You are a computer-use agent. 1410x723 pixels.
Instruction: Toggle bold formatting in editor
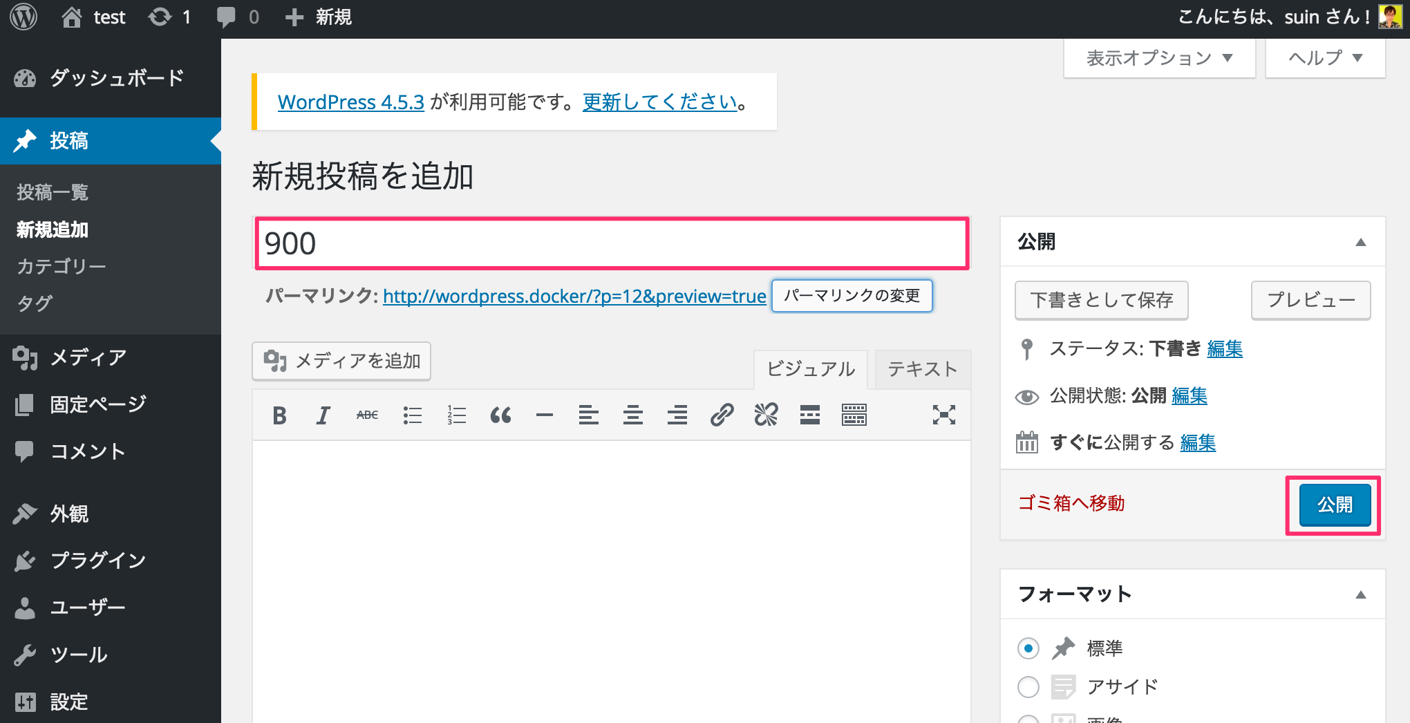coord(279,415)
